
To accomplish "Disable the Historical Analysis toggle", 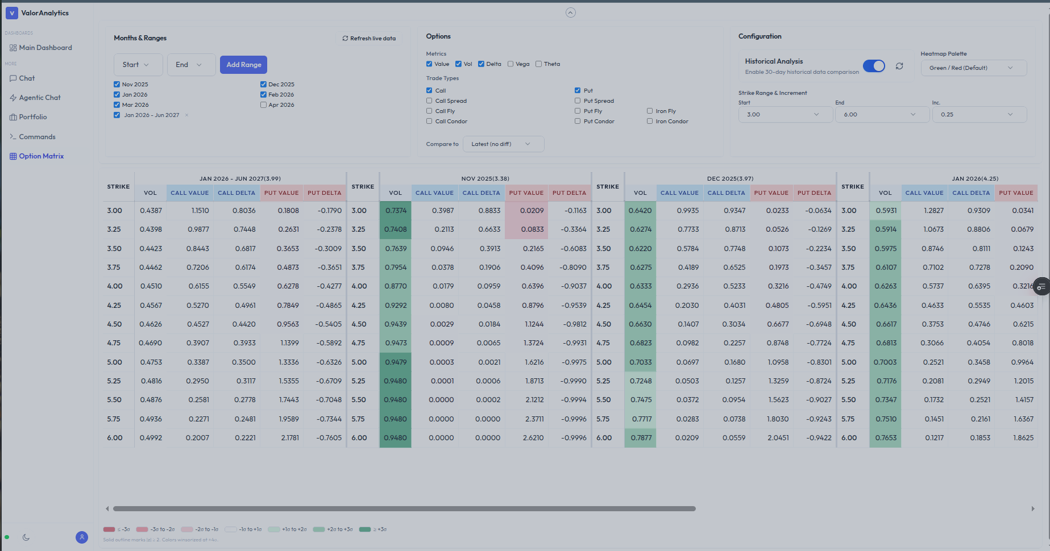I will 874,66.
